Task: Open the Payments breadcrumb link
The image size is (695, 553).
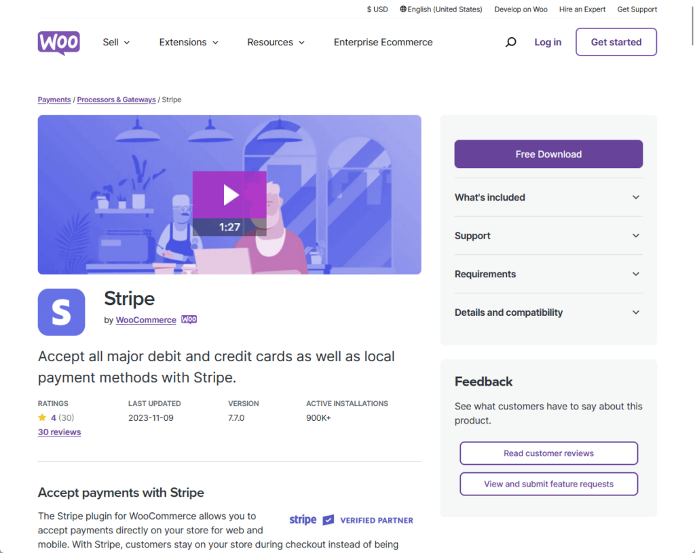Action: (x=54, y=100)
